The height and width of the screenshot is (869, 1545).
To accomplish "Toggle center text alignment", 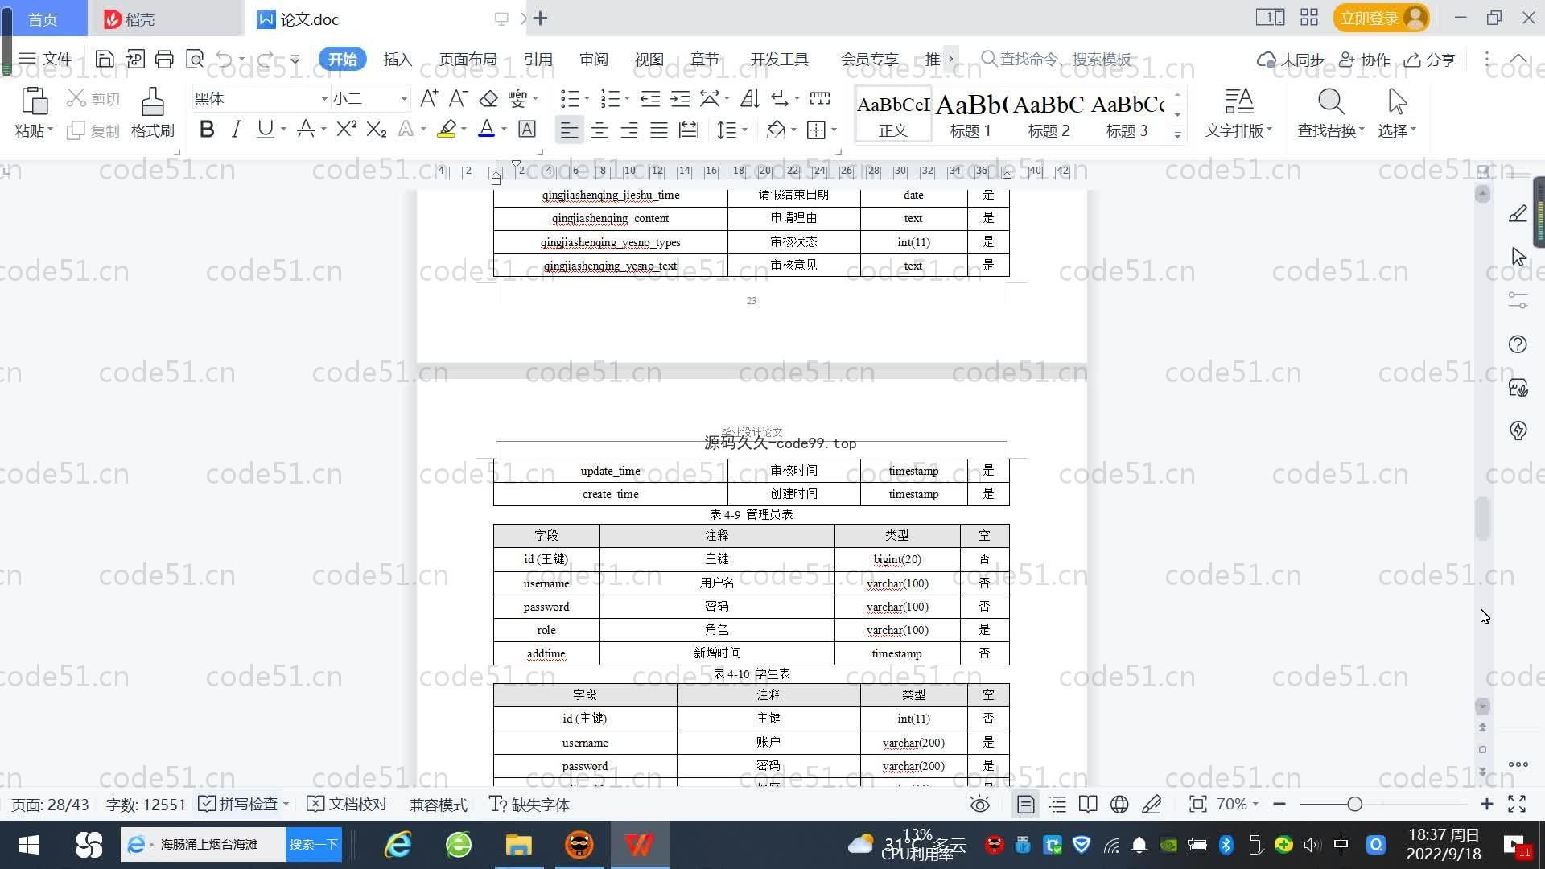I will coord(599,130).
